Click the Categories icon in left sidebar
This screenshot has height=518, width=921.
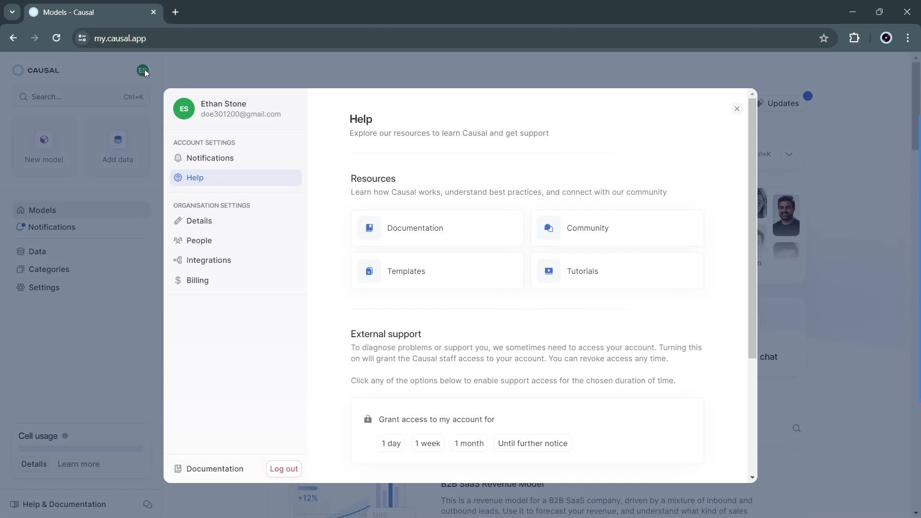coord(20,269)
